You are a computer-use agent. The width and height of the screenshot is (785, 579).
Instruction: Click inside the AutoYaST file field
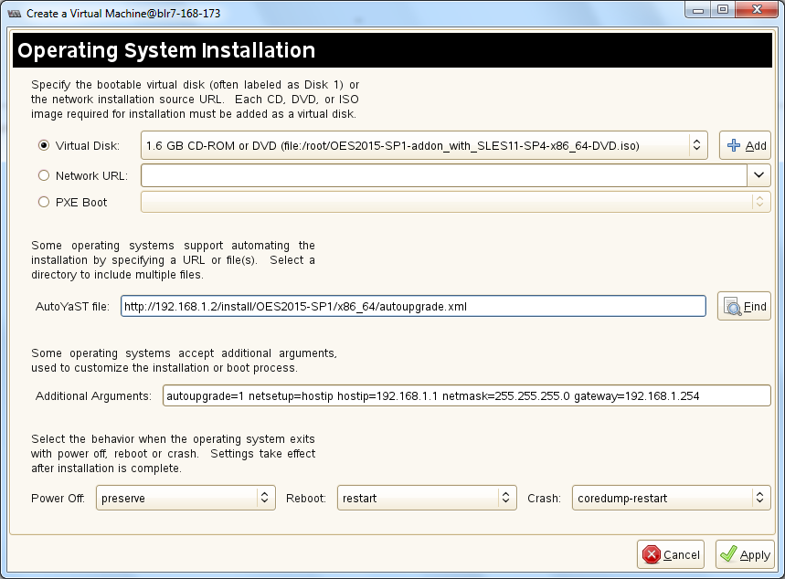412,306
